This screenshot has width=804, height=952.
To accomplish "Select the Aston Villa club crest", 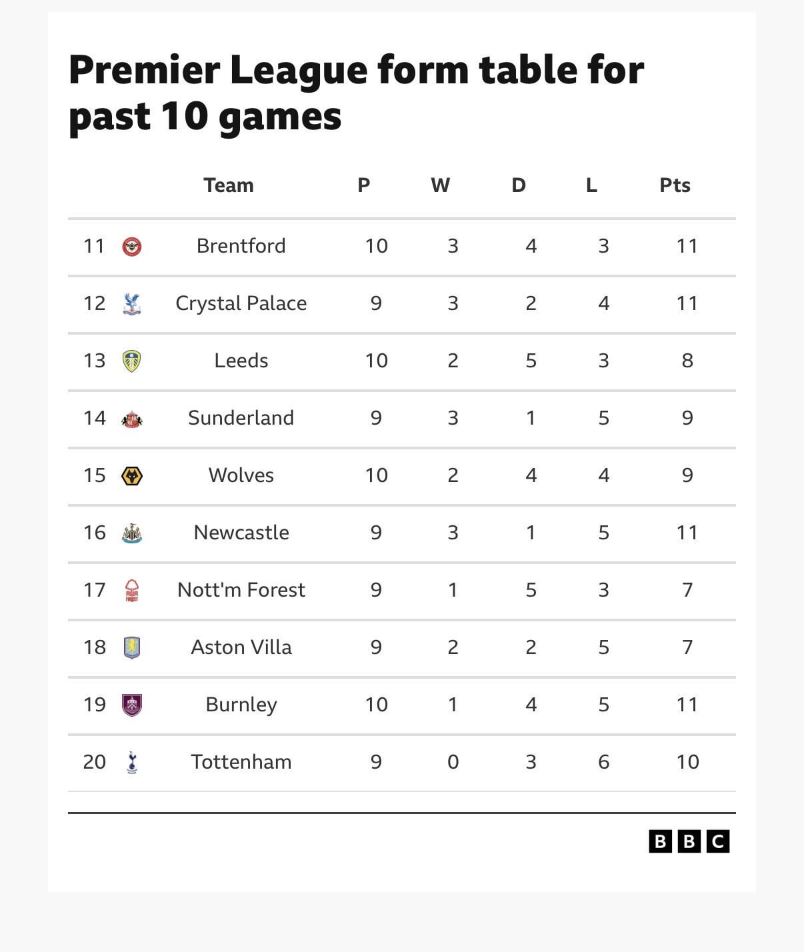I will [132, 648].
